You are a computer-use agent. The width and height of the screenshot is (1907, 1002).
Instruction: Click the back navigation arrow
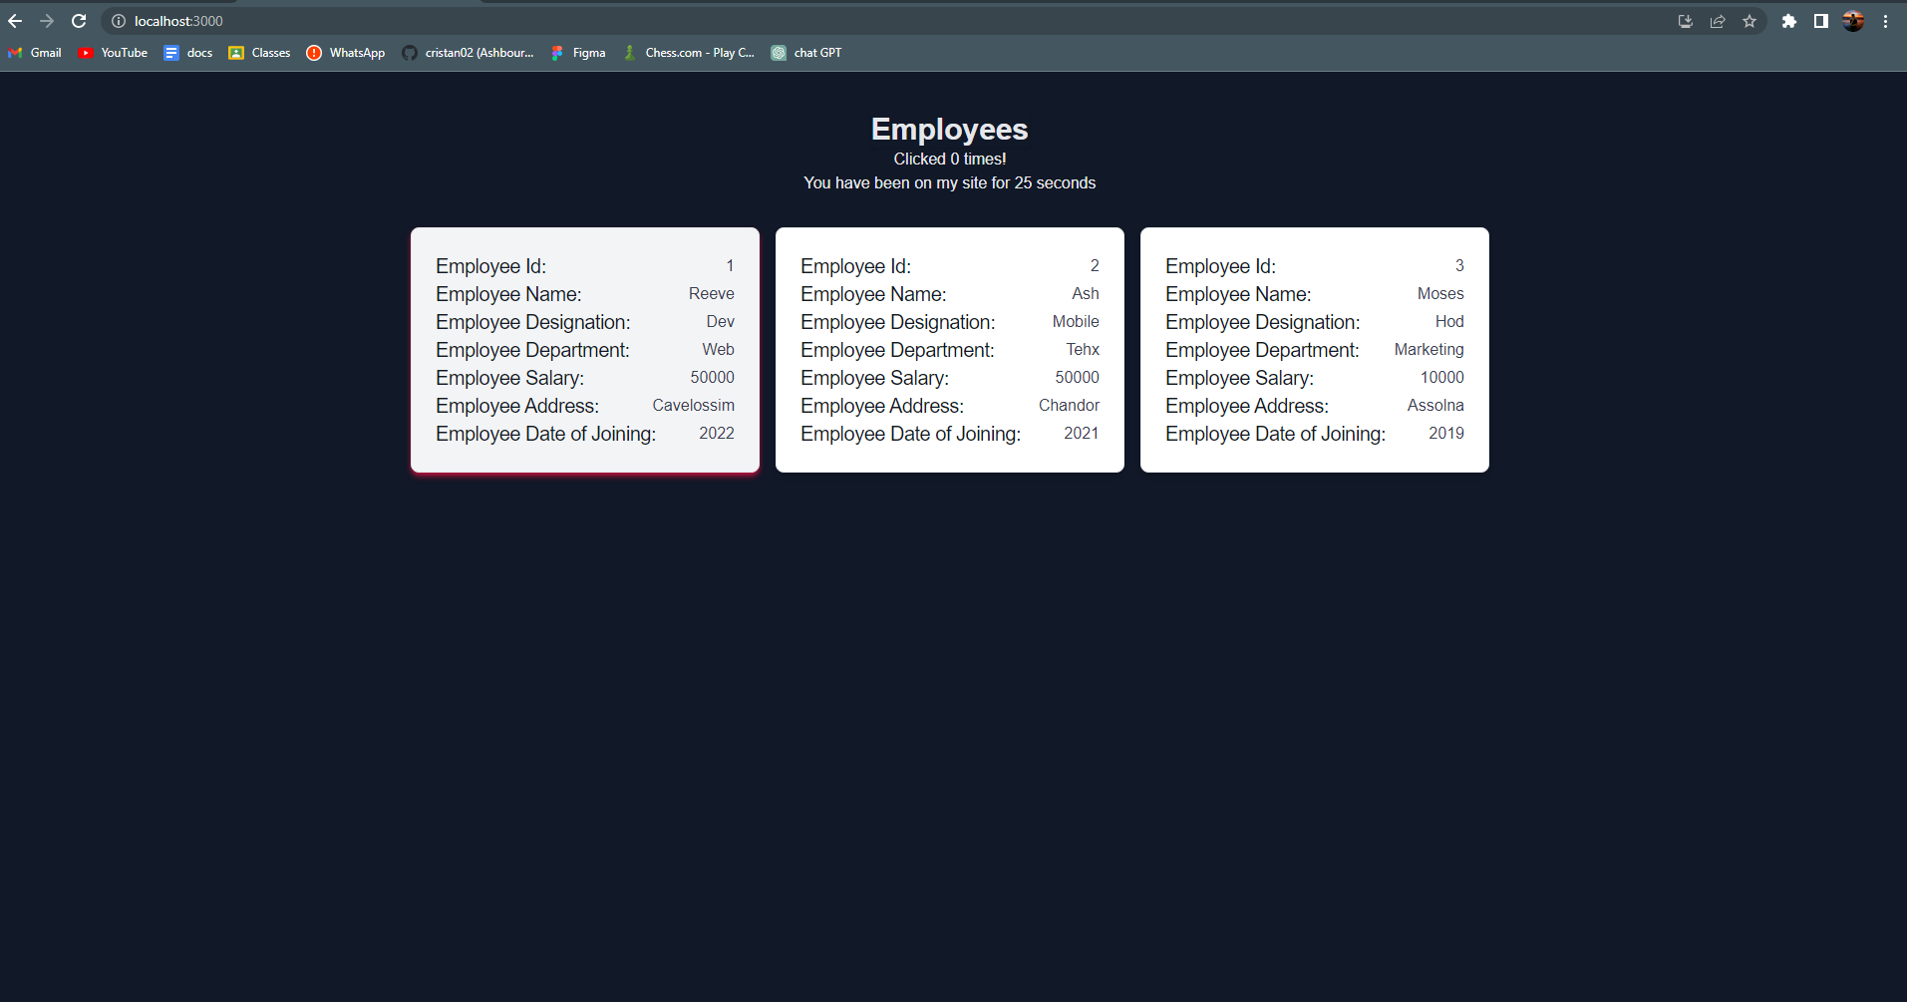click(15, 20)
